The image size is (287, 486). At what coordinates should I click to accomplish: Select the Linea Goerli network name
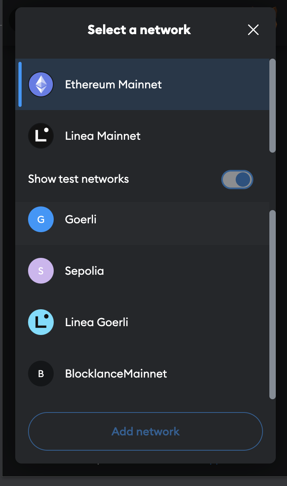[x=97, y=322]
